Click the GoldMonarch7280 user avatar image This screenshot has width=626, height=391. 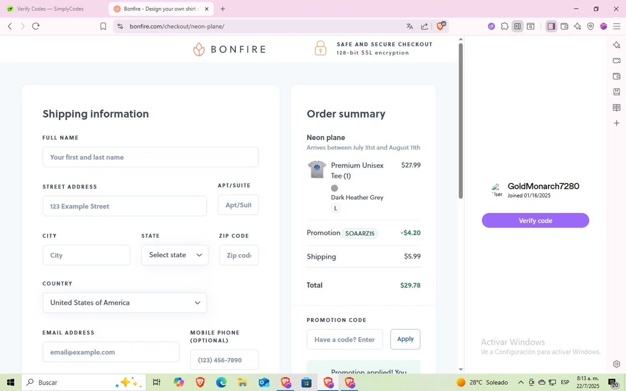click(x=497, y=190)
